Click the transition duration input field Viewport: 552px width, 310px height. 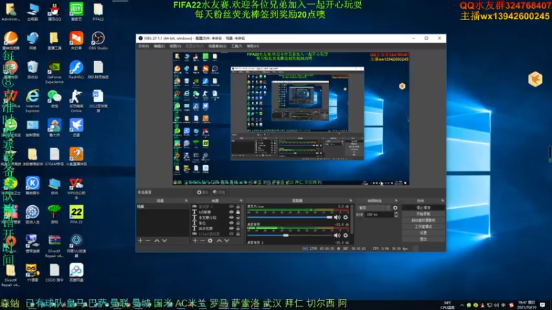point(379,214)
